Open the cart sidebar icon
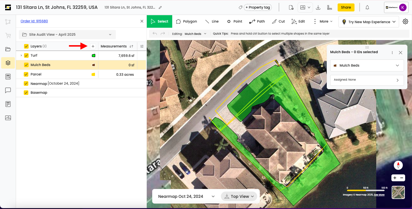This screenshot has height=209, width=412. (8, 35)
